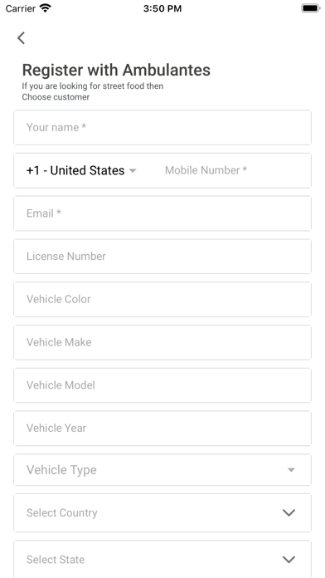The width and height of the screenshot is (325, 578).
Task: Select the License Number input
Action: [x=162, y=257]
